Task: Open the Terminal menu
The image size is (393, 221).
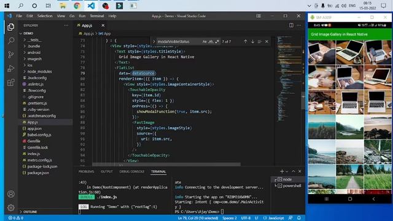Action: point(97,16)
